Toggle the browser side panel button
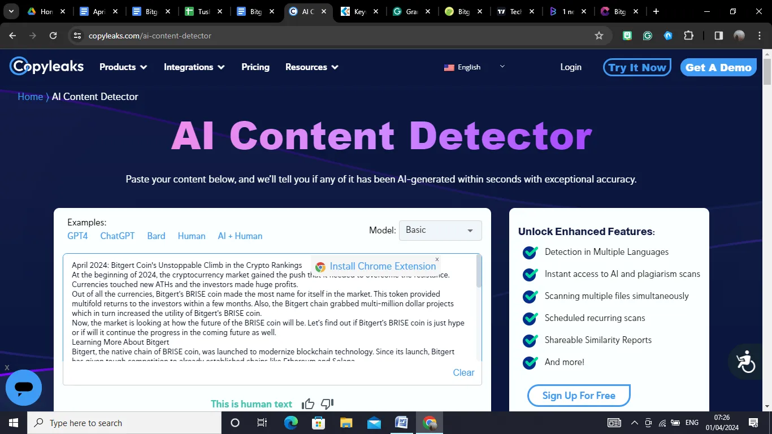The image size is (772, 434). pos(718,36)
